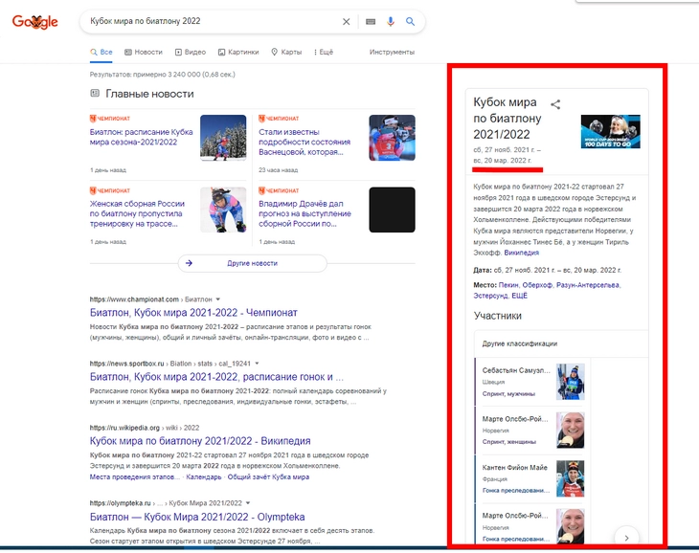Open the 100 Days To Go panel image
This screenshot has width=699, height=553.
(610, 131)
